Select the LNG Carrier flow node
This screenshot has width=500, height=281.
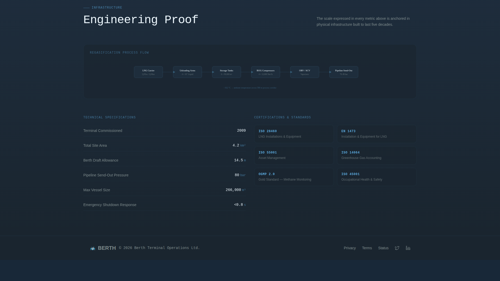pyautogui.click(x=148, y=72)
